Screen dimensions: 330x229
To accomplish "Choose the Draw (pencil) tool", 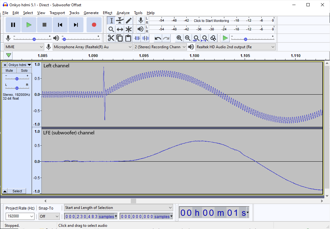I will pos(129,21).
